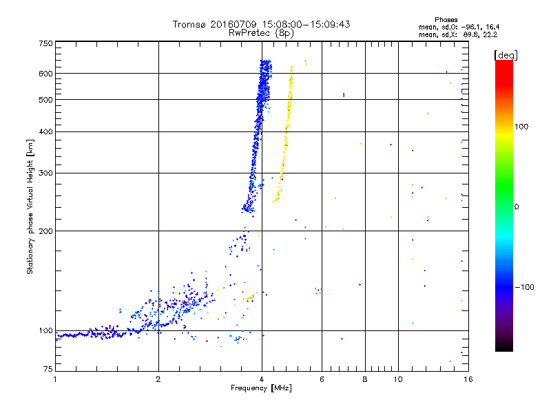Image resolution: width=551 pixels, height=413 pixels.
Task: Click the plot title 'Tromsø 20160709 15:08:00-15:09:43'
Action: point(261,24)
